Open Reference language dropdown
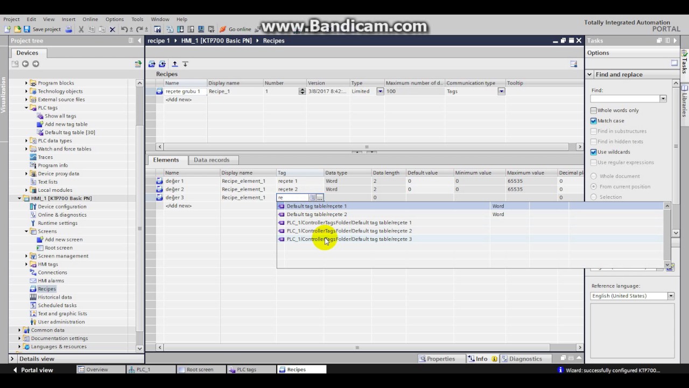The width and height of the screenshot is (689, 388). coord(671,296)
